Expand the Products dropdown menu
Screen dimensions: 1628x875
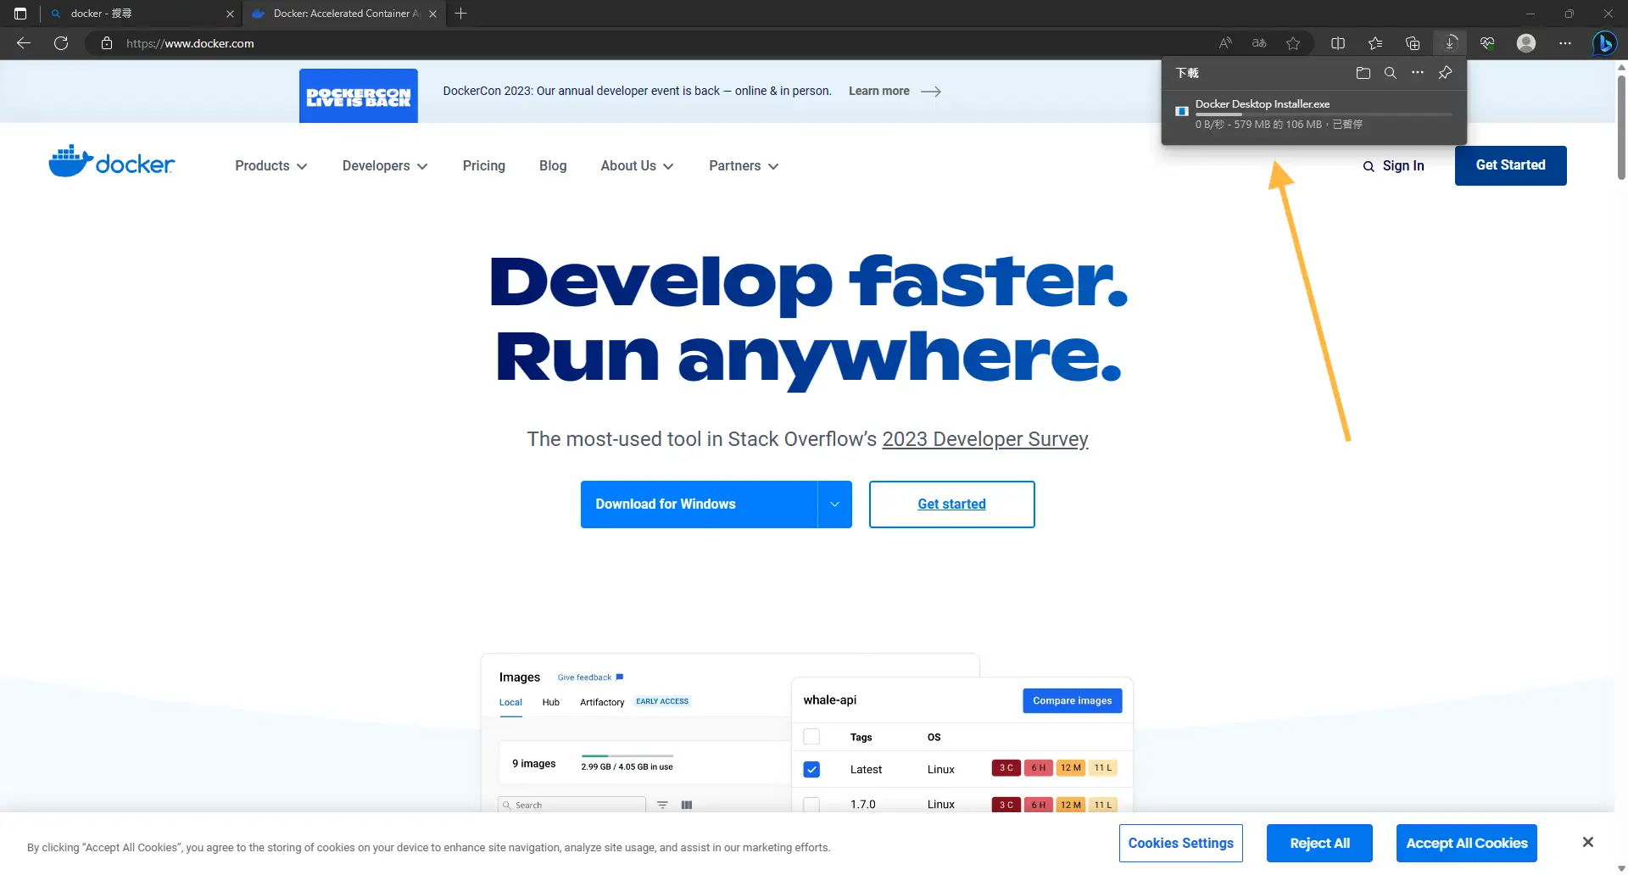pyautogui.click(x=270, y=166)
